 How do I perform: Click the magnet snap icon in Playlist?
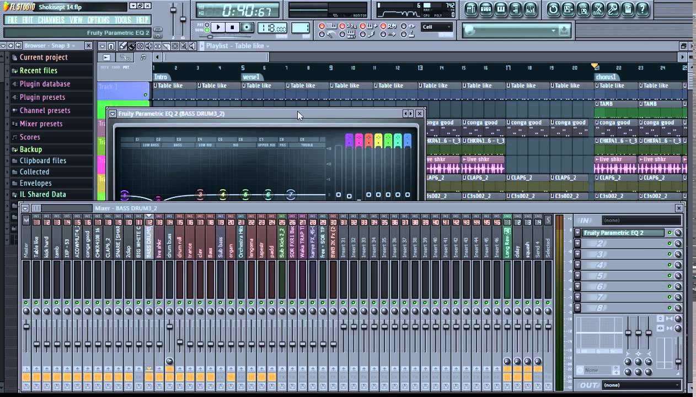point(111,46)
